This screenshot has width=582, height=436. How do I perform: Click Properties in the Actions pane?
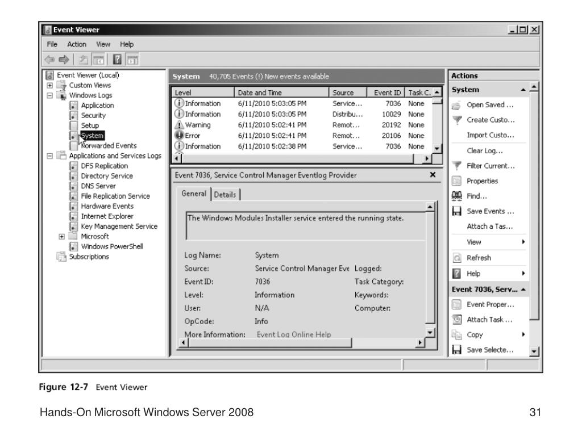click(x=482, y=181)
